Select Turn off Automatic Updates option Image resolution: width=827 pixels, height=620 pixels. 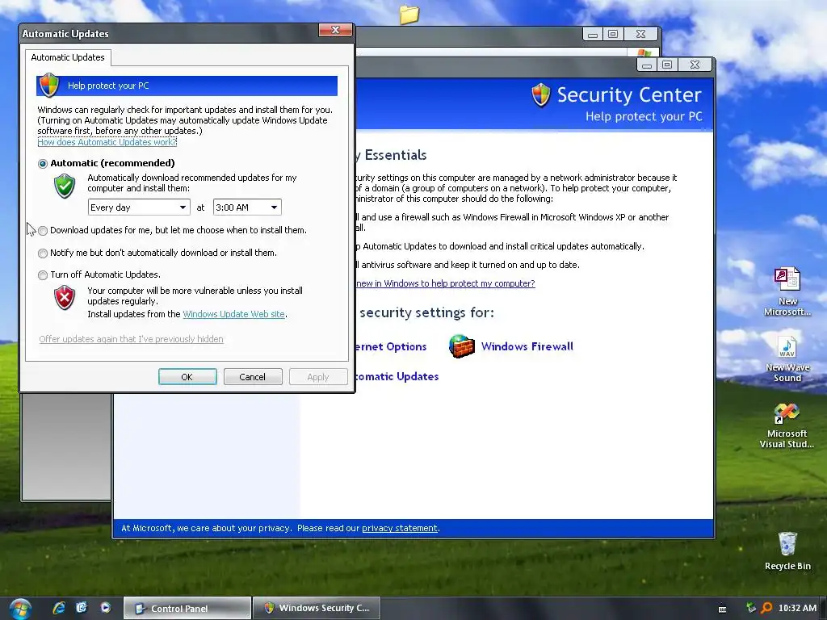click(x=43, y=274)
